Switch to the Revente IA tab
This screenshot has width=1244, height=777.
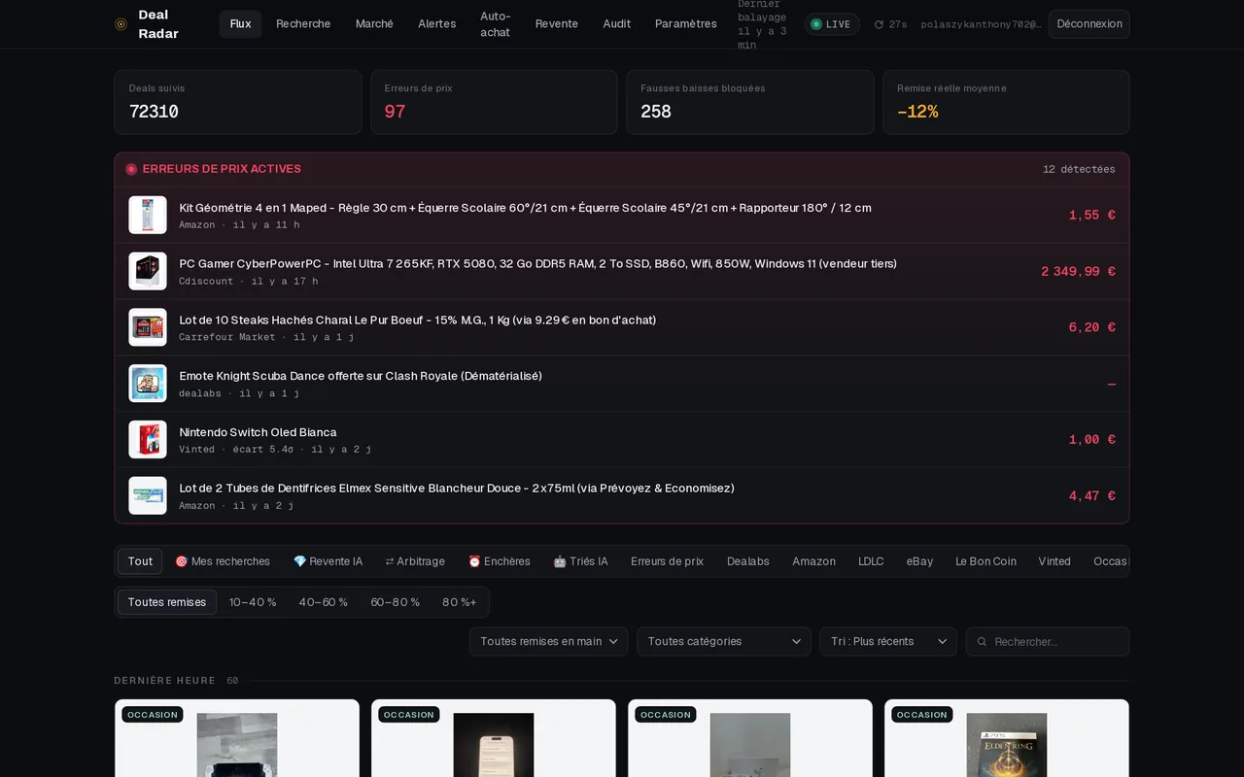328,561
